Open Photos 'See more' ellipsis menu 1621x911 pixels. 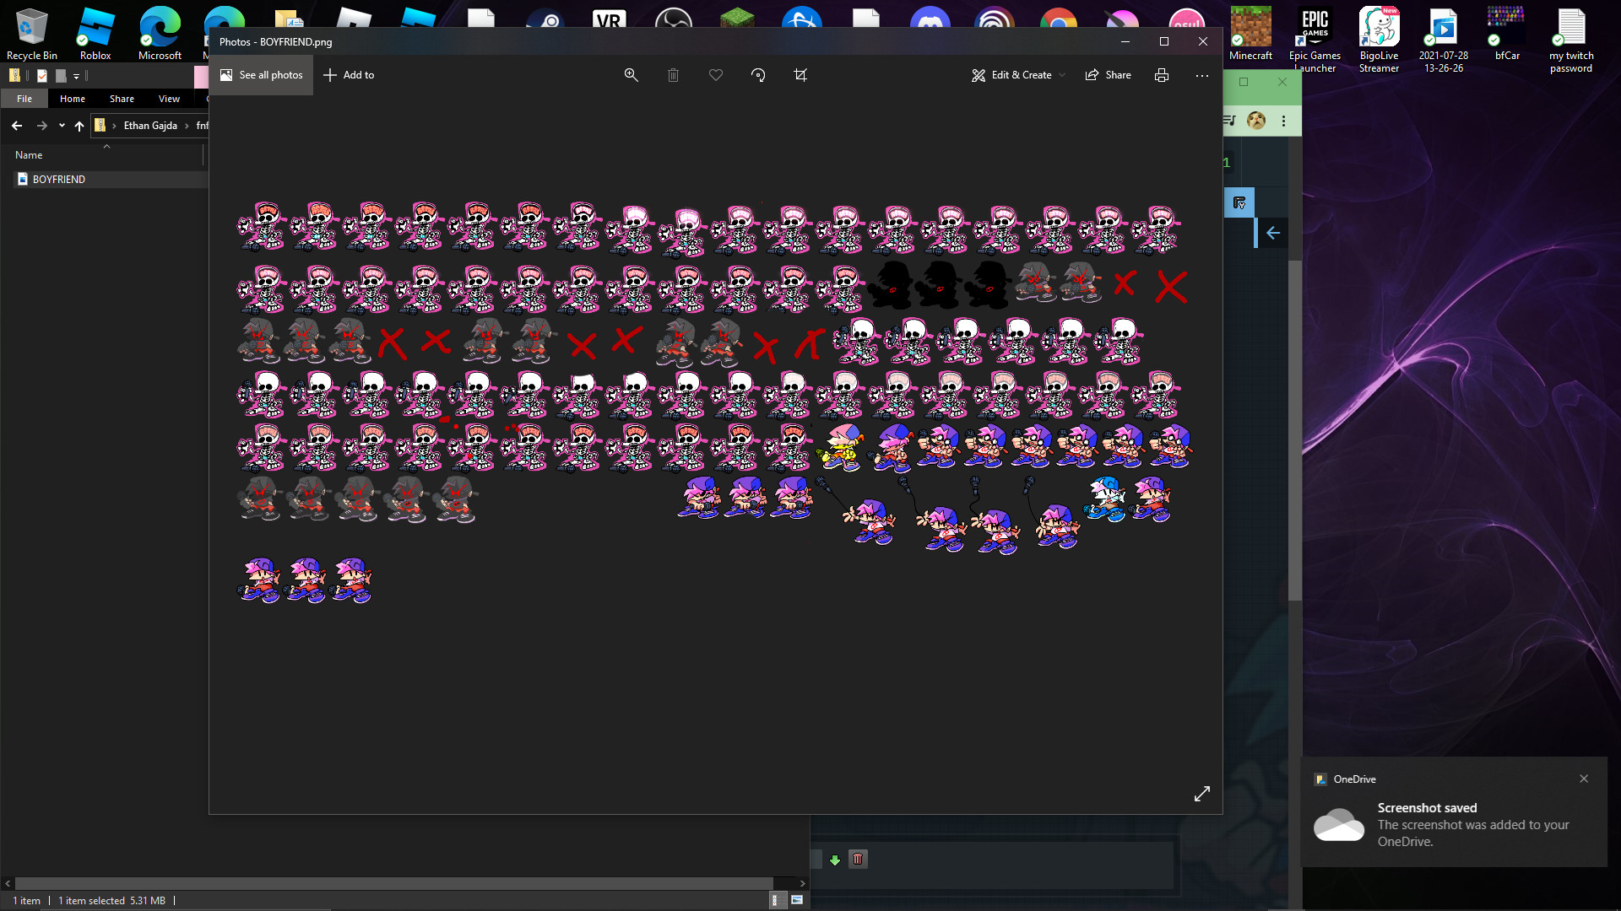1202,75
